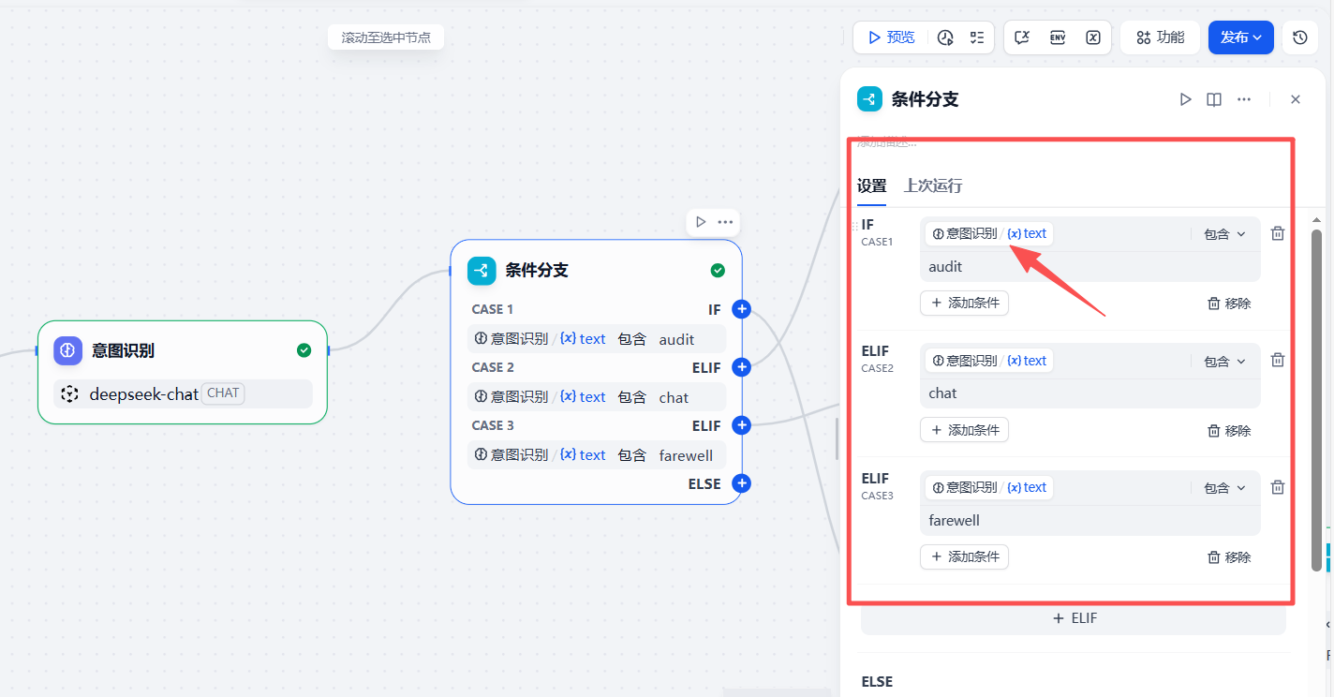The image size is (1334, 697).
Task: Click the audit value input field
Action: pos(1089,267)
